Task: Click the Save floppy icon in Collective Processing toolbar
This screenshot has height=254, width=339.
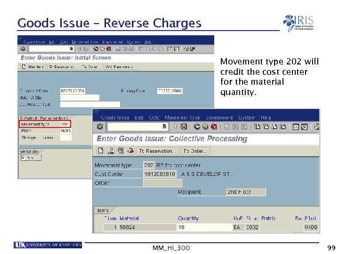Action: (184, 127)
